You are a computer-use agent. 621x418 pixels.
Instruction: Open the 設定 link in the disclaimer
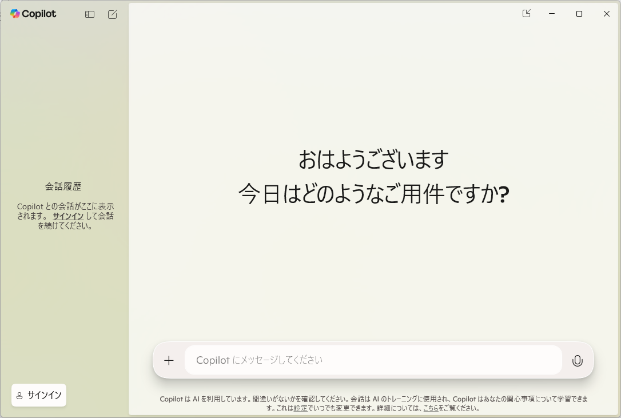click(x=300, y=408)
